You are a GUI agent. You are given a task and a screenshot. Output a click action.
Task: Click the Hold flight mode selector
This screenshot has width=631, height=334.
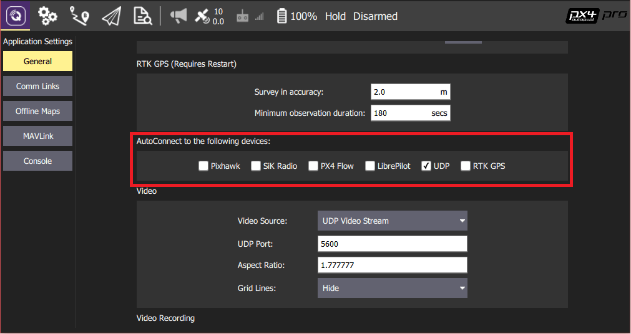[335, 16]
